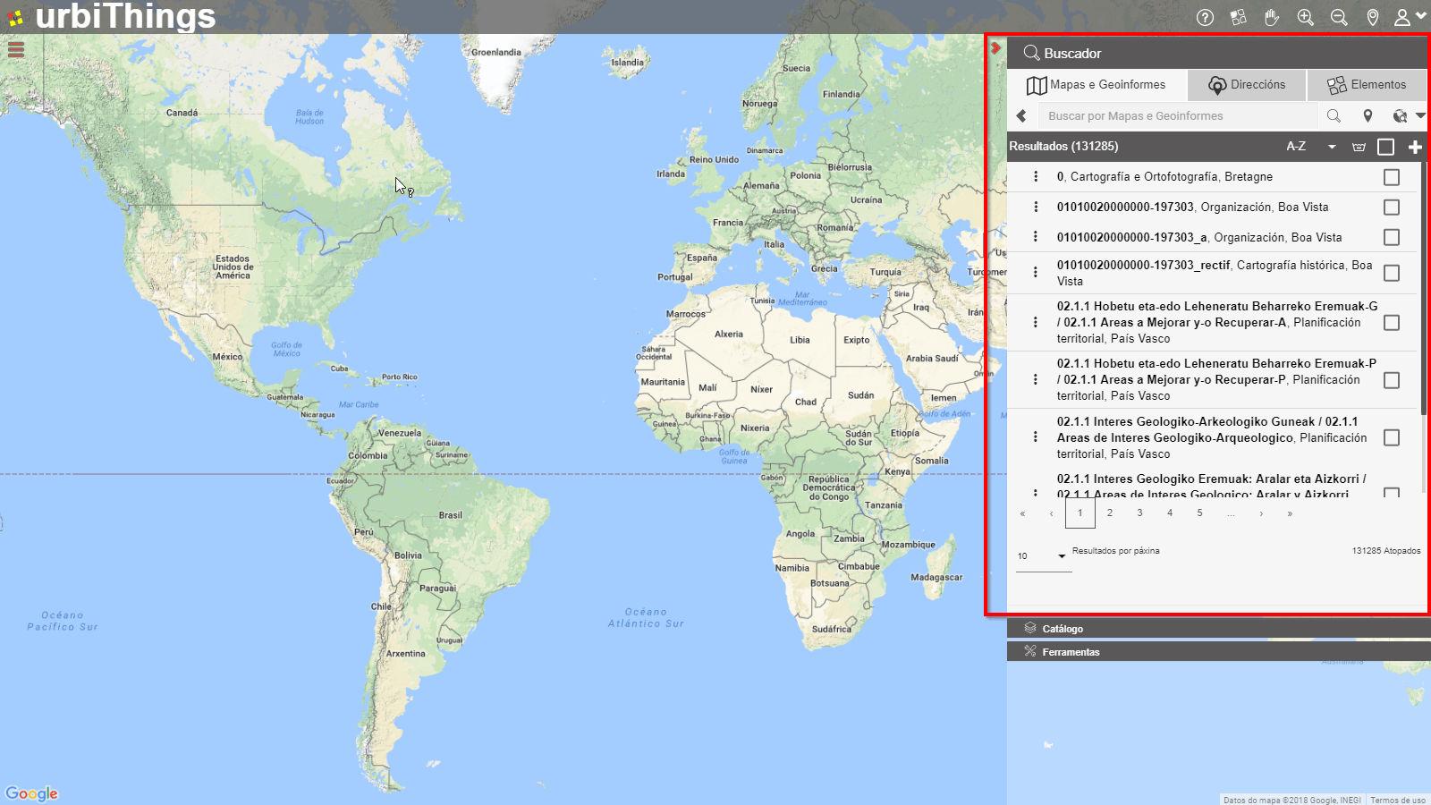Click the Google logo on the map
The image size is (1431, 805).
coord(31,793)
